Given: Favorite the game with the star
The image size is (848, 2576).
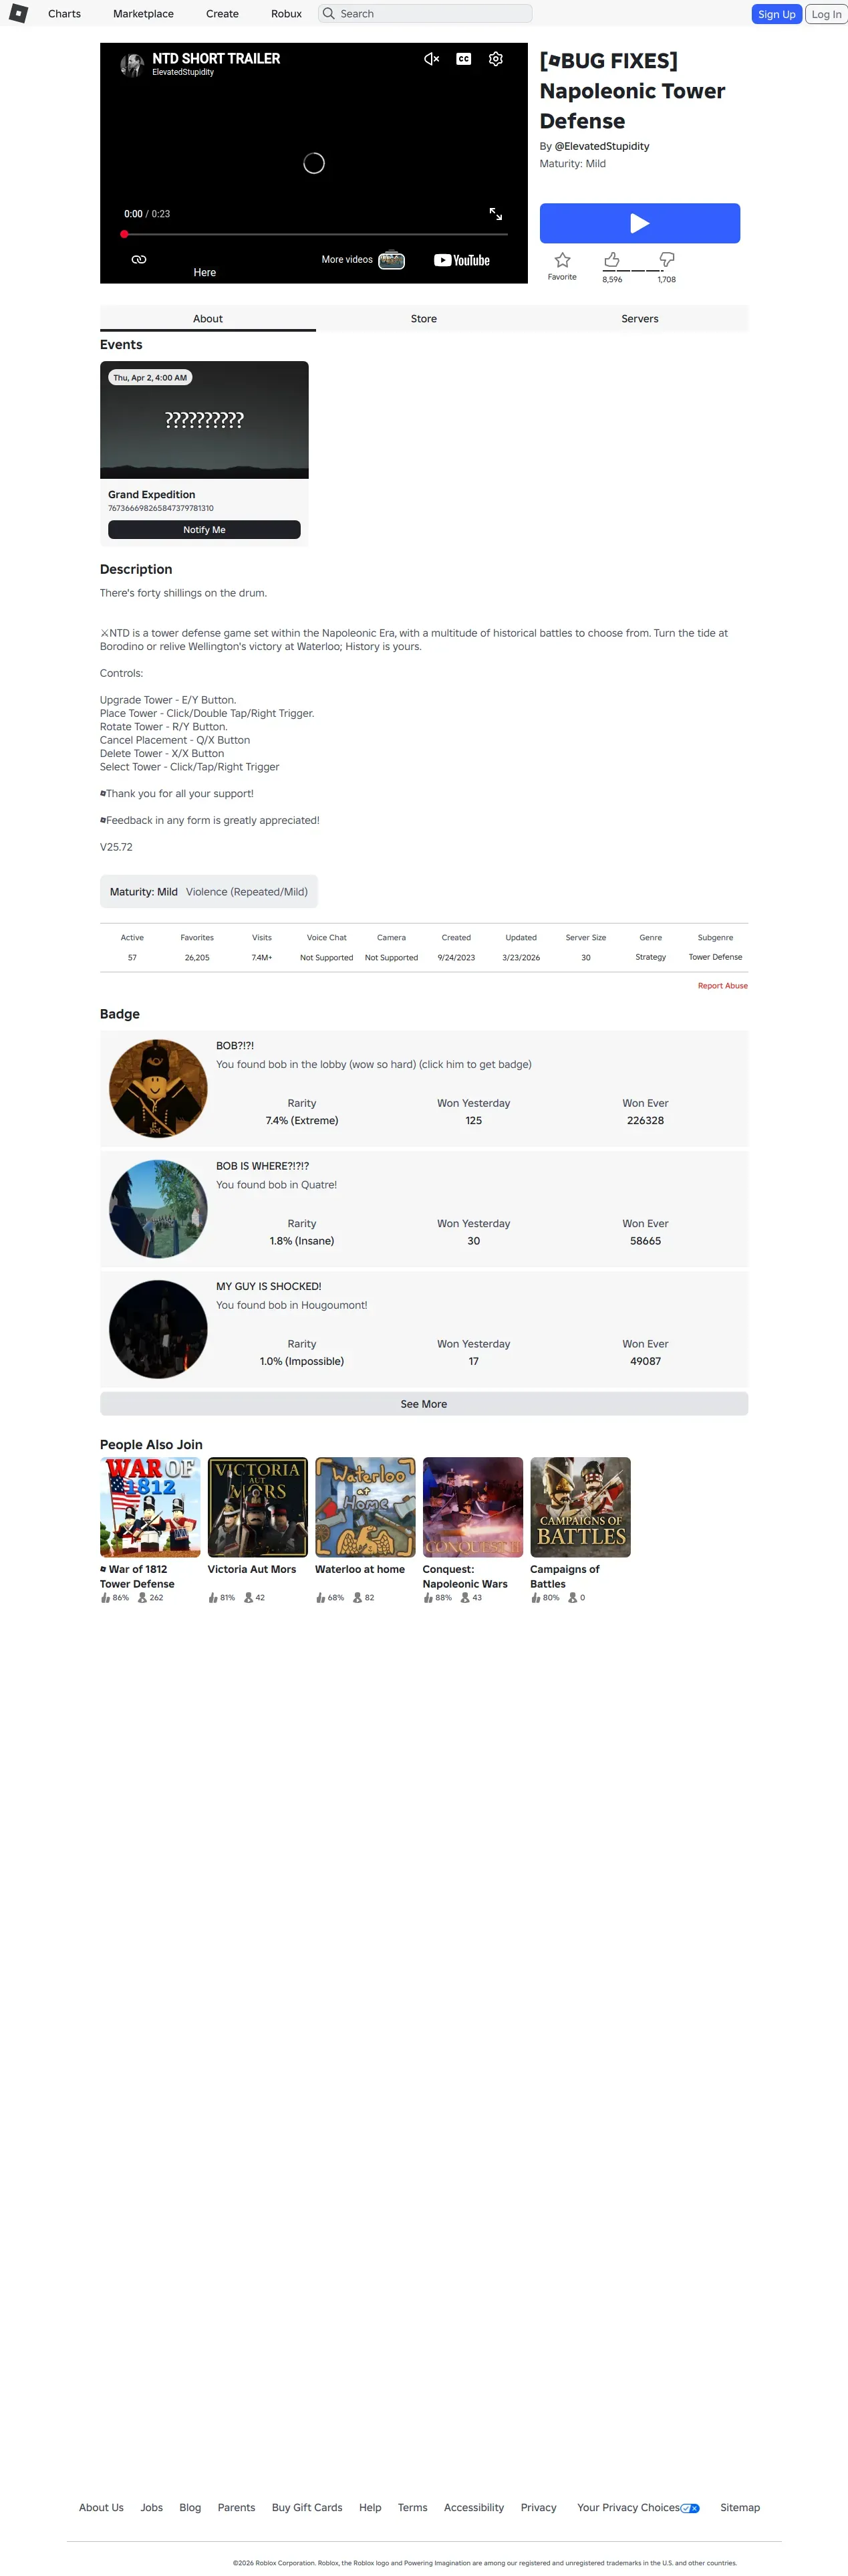Looking at the screenshot, I should [563, 261].
